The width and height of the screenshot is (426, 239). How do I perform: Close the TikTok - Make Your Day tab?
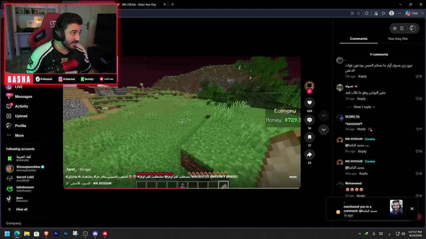[x=164, y=5]
